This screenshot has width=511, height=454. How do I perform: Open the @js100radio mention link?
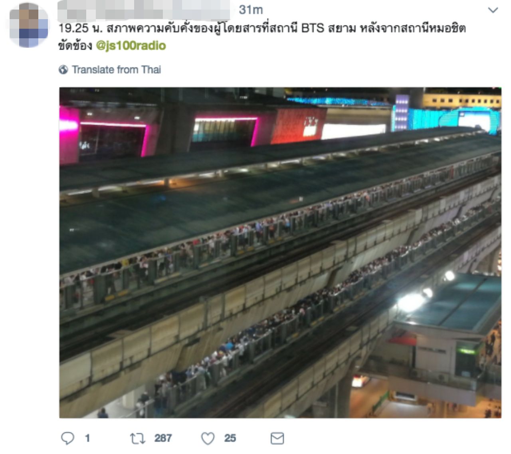click(131, 45)
